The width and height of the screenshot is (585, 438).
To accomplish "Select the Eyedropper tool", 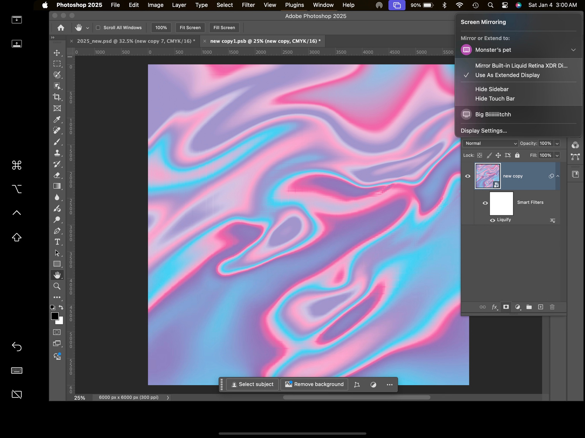I will (57, 119).
